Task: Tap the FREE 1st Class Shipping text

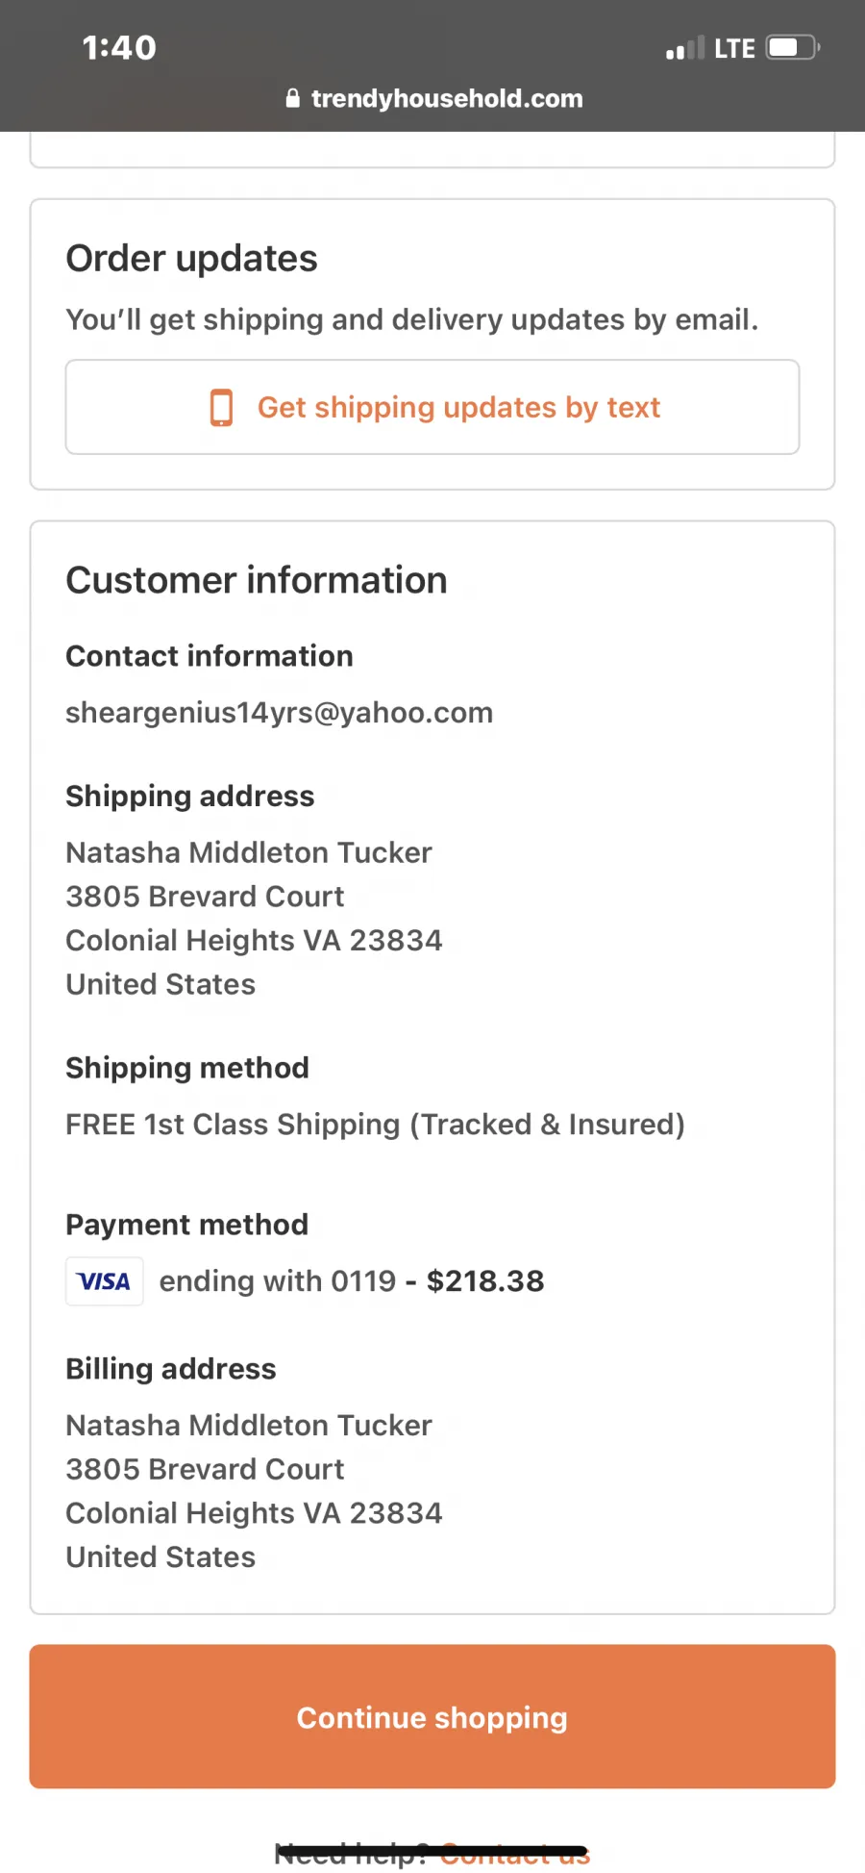Action: (375, 1125)
